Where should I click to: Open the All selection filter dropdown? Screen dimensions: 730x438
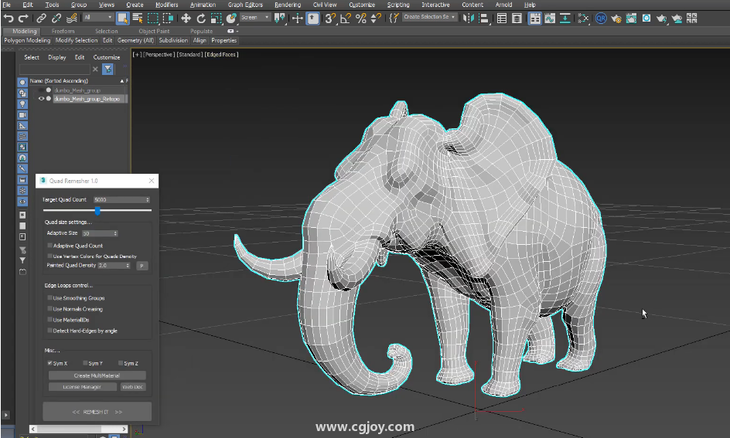(x=98, y=17)
